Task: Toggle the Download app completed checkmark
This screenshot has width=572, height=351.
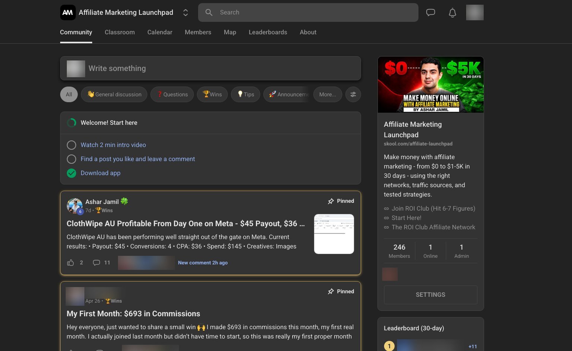Action: point(71,173)
